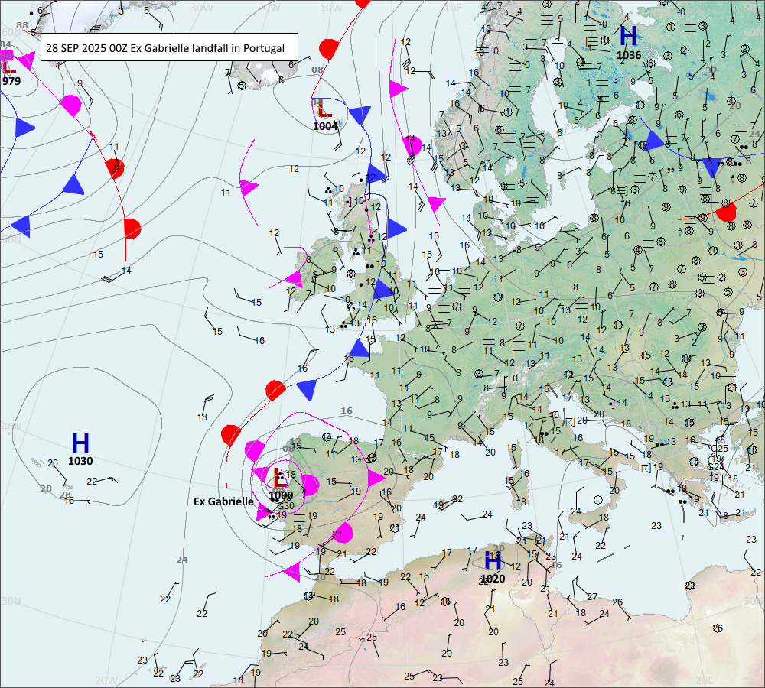Select the 1036 pressure value label
Screen dimensions: 765x688
point(629,55)
